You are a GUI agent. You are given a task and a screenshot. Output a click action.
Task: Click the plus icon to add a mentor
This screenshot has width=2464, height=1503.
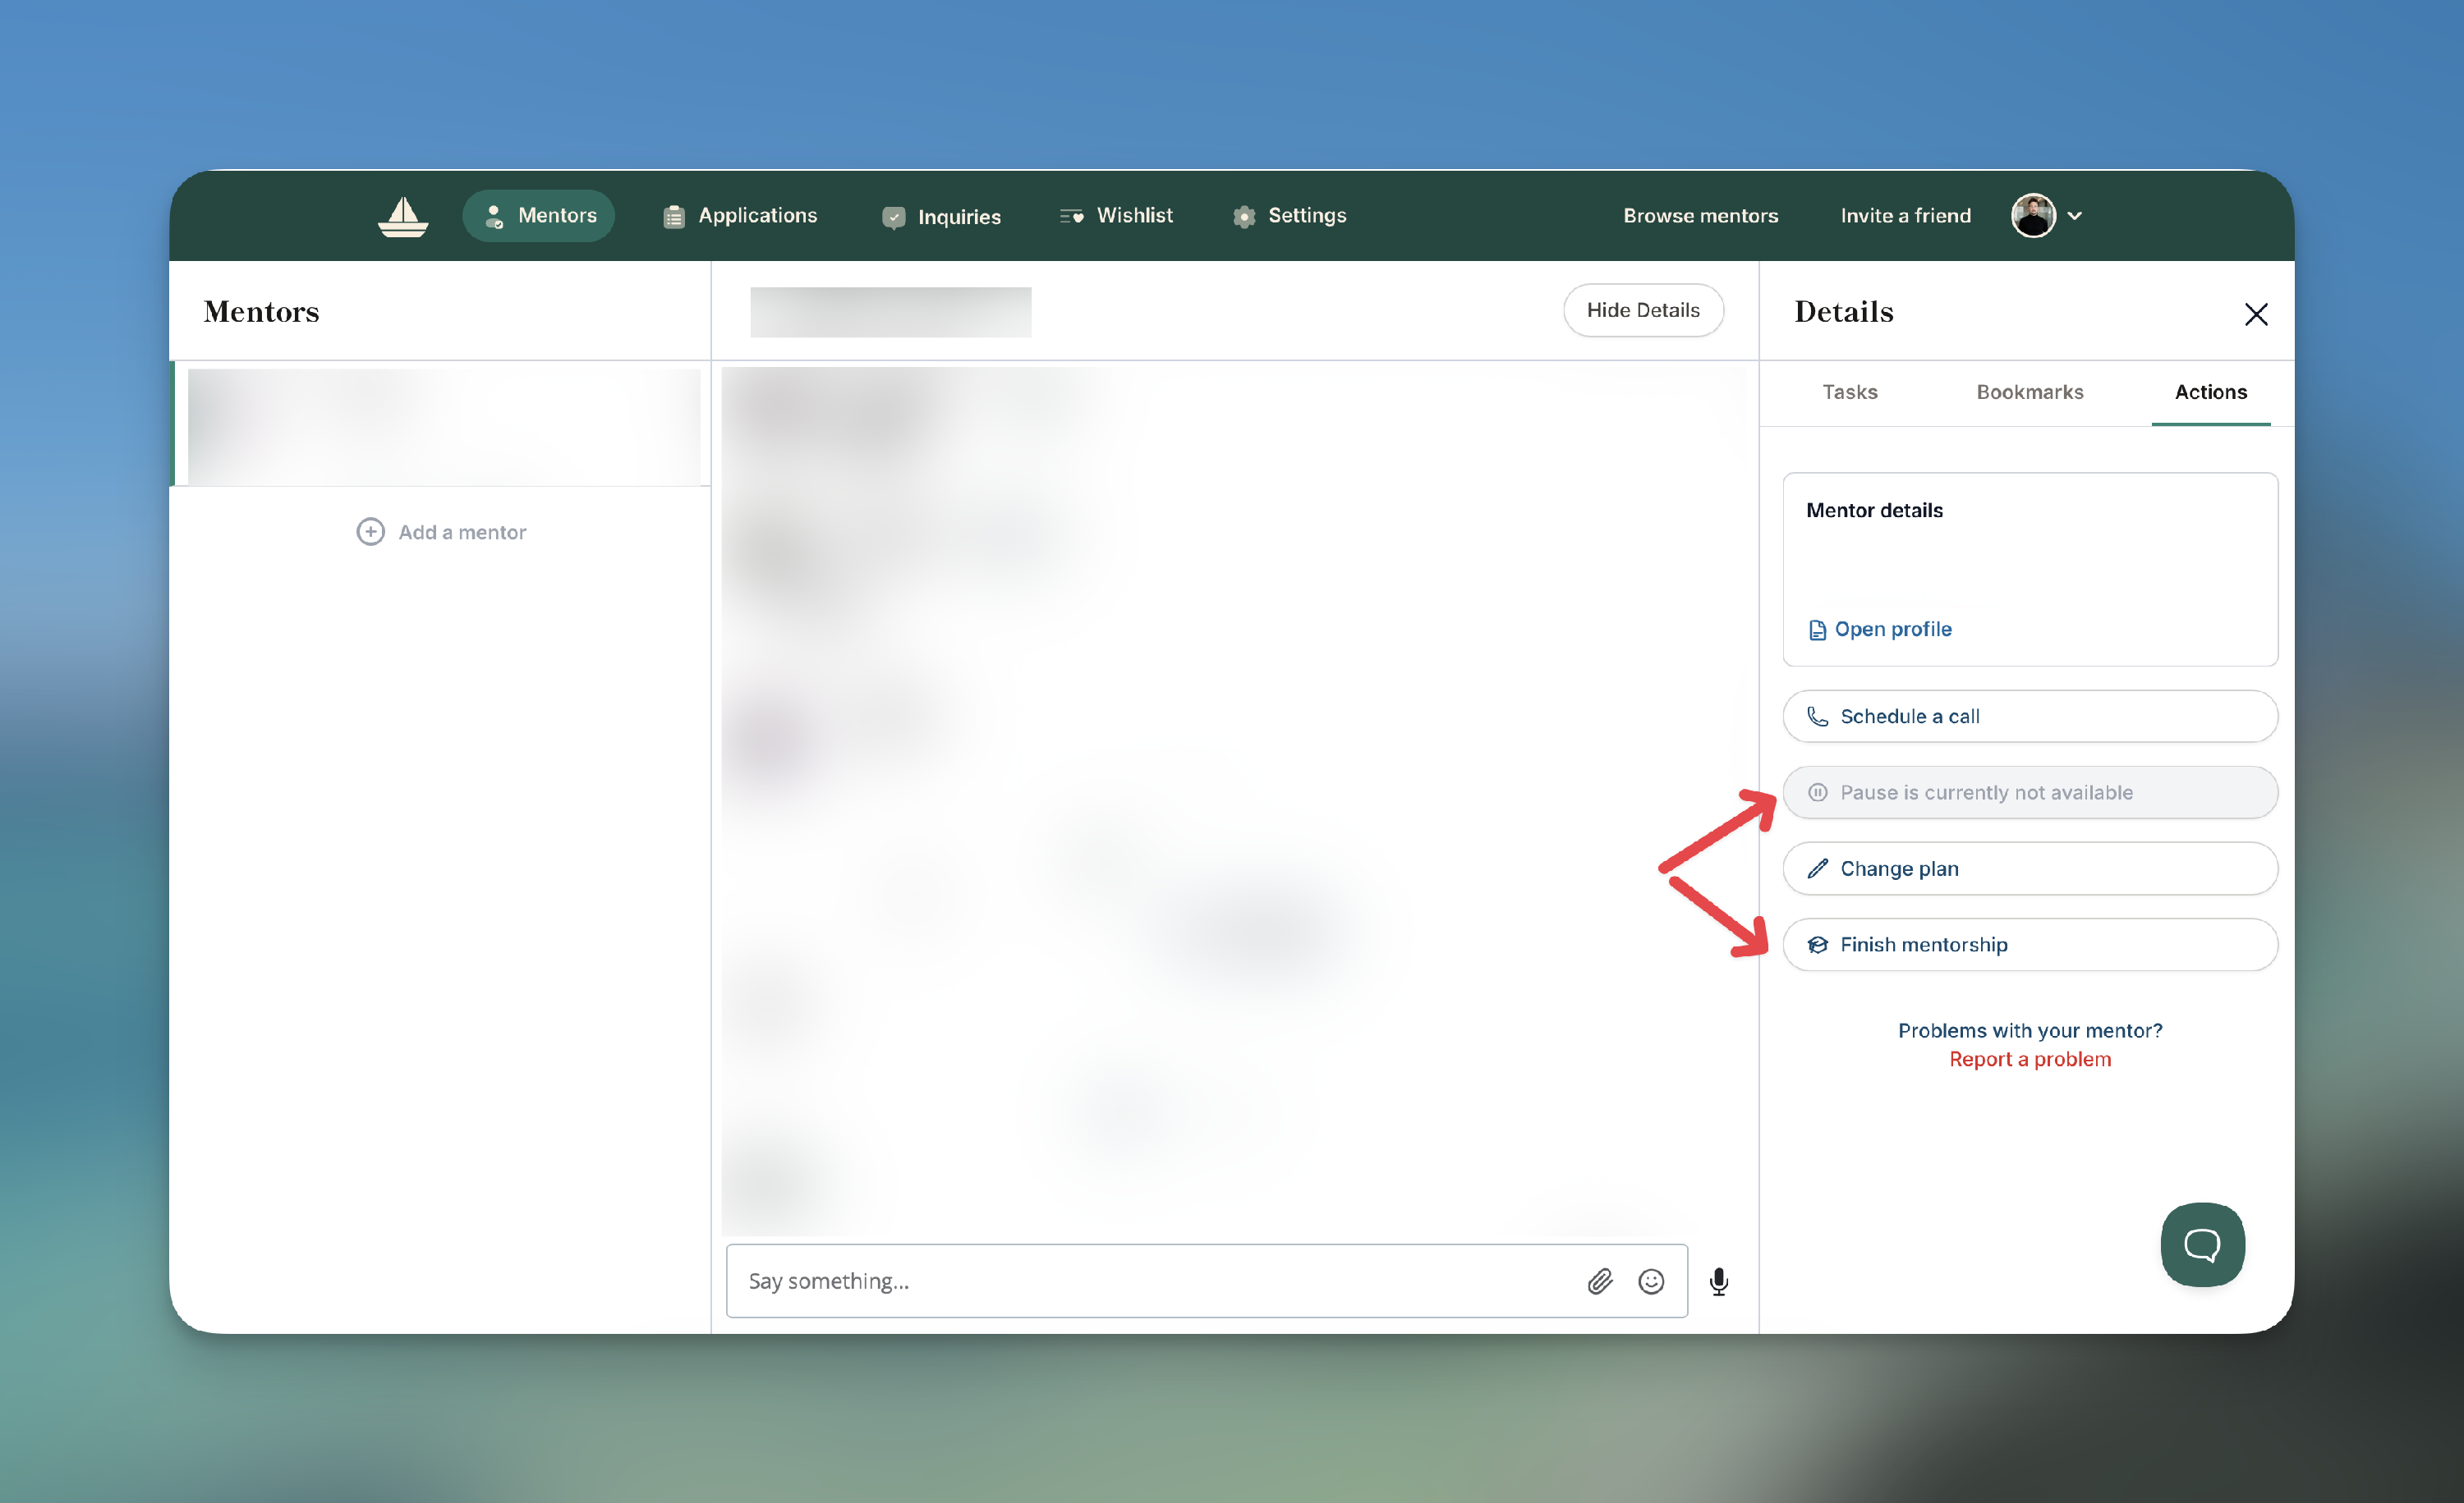370,532
